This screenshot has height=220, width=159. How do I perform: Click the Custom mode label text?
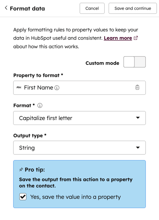[102, 63]
